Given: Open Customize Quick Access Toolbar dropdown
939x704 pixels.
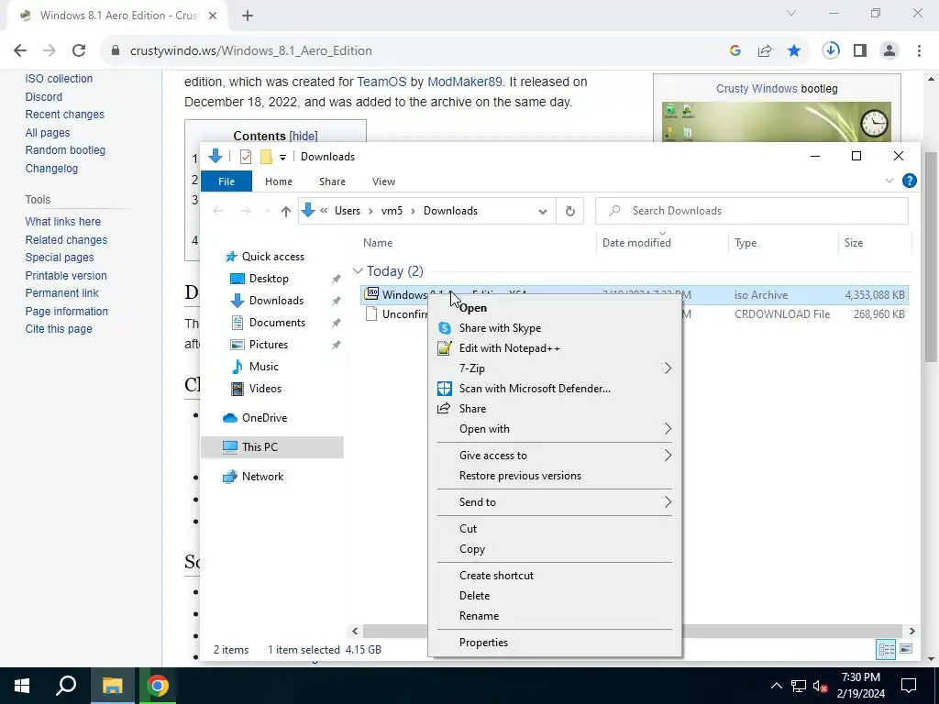Looking at the screenshot, I should coord(282,158).
